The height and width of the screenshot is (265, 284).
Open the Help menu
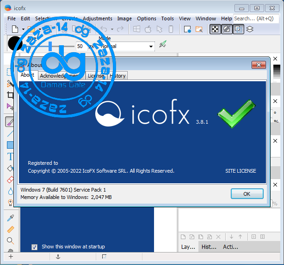click(x=226, y=18)
